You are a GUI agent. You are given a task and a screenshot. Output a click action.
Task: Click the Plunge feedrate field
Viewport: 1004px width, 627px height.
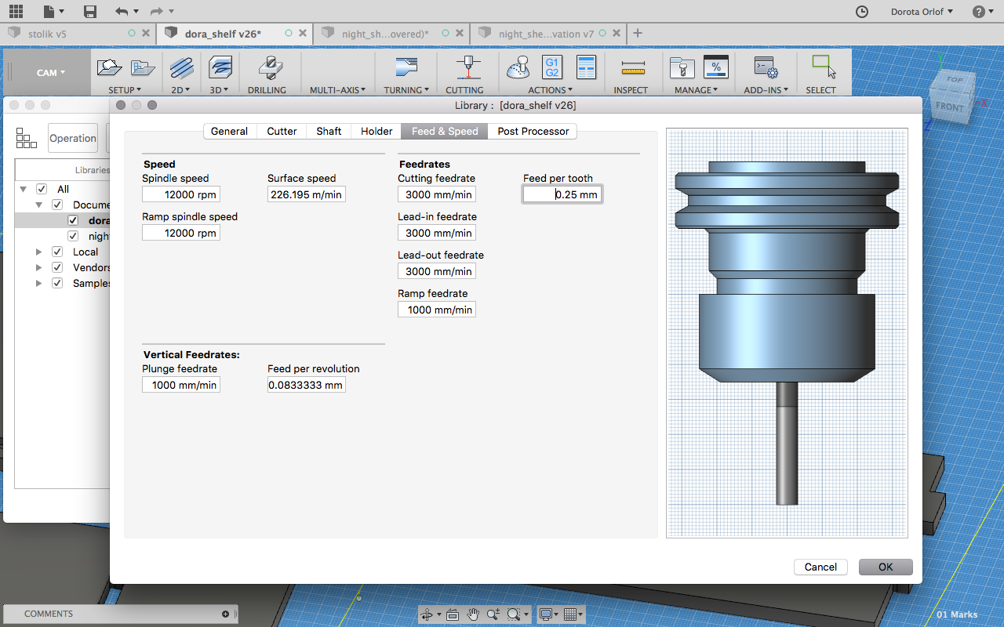[181, 385]
